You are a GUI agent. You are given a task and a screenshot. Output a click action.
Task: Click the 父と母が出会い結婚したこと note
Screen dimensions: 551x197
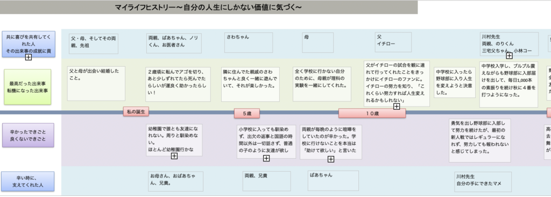click(x=96, y=83)
